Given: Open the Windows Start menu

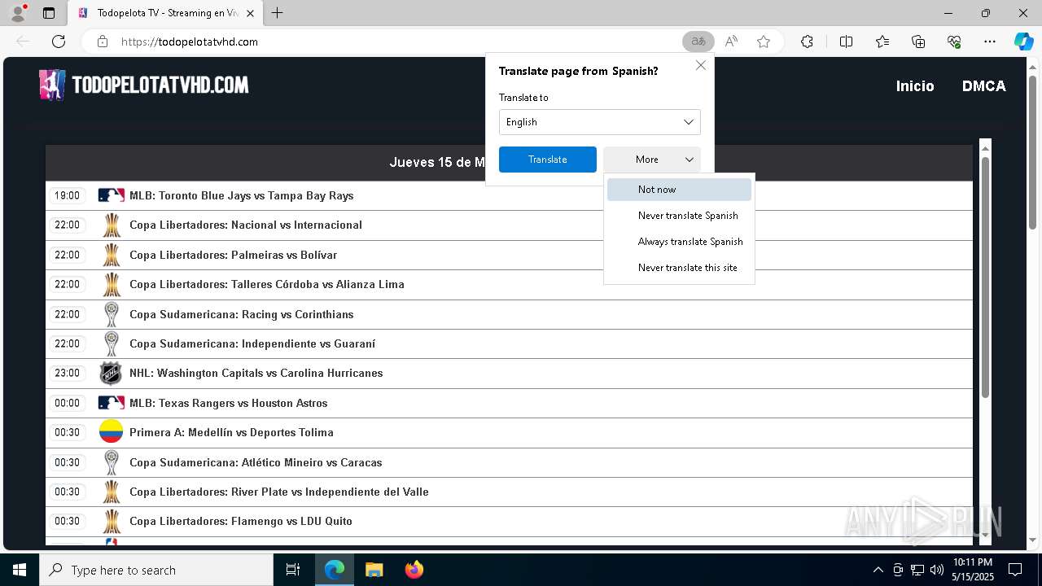Looking at the screenshot, I should 20,570.
